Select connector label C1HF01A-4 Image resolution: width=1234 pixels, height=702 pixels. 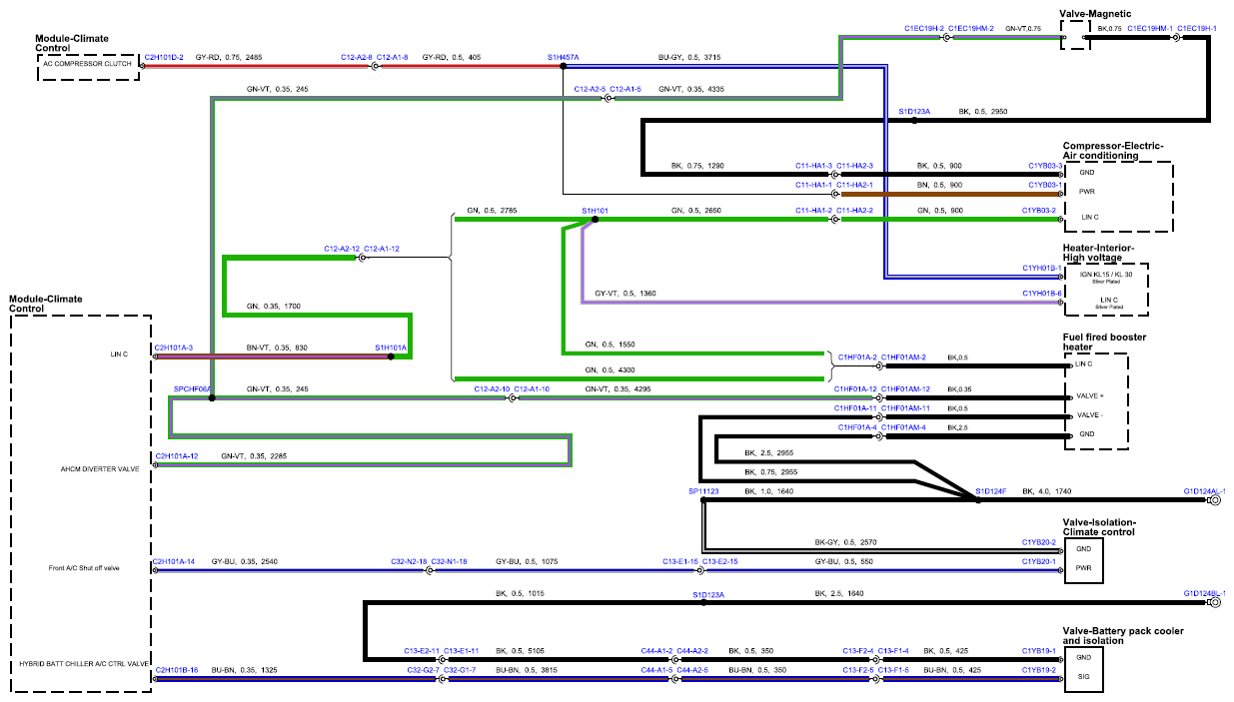(x=857, y=427)
